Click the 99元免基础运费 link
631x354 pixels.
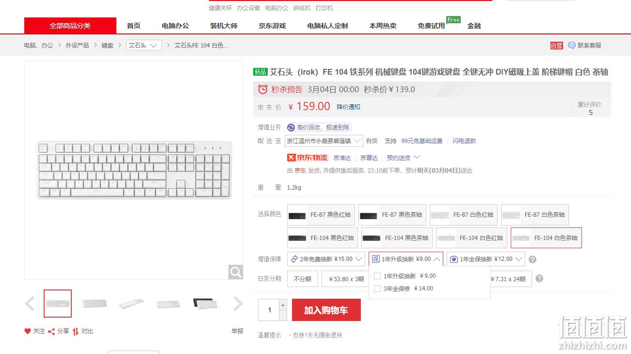[x=422, y=141]
